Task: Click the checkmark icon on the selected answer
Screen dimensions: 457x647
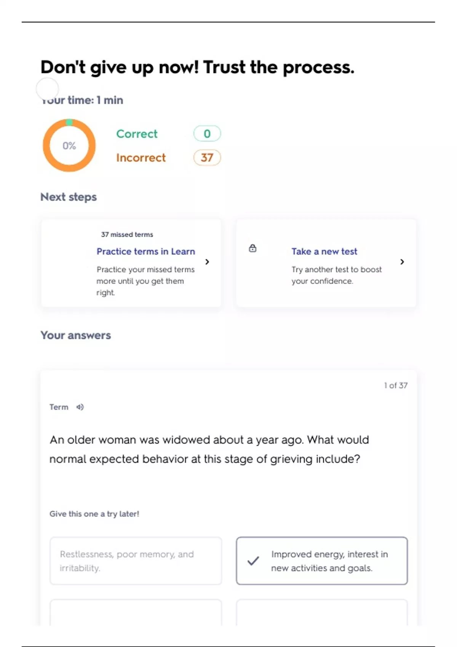Action: tap(253, 561)
